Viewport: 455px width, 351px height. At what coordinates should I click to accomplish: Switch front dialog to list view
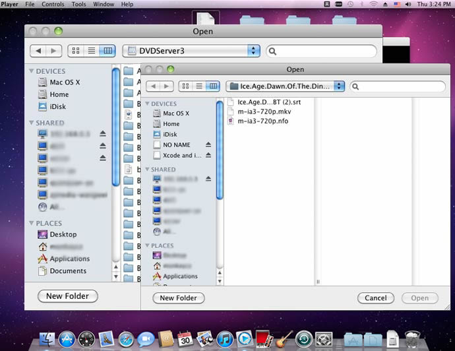click(x=199, y=86)
